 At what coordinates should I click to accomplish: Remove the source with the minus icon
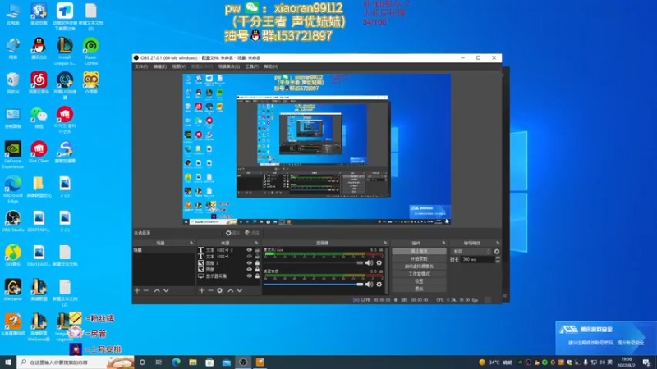coord(210,290)
